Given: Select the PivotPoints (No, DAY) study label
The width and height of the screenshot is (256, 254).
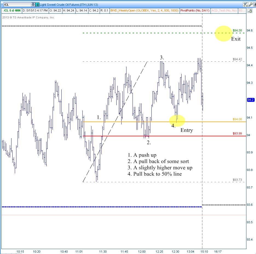Looking at the screenshot, I should [x=195, y=10].
